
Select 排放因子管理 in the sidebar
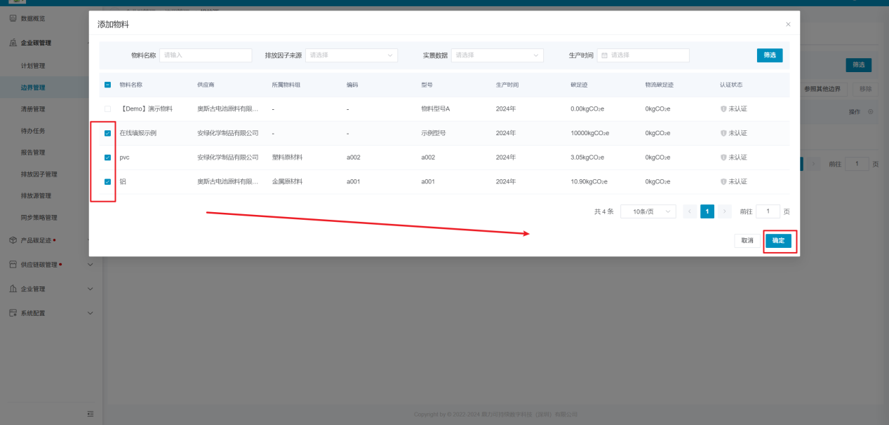(39, 174)
